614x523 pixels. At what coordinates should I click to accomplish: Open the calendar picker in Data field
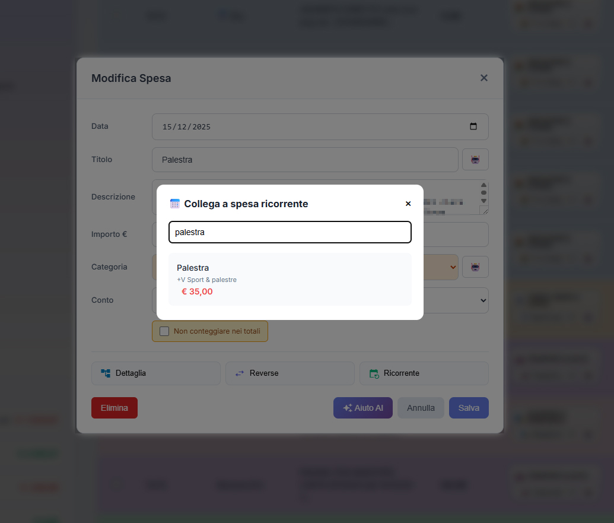click(x=473, y=126)
